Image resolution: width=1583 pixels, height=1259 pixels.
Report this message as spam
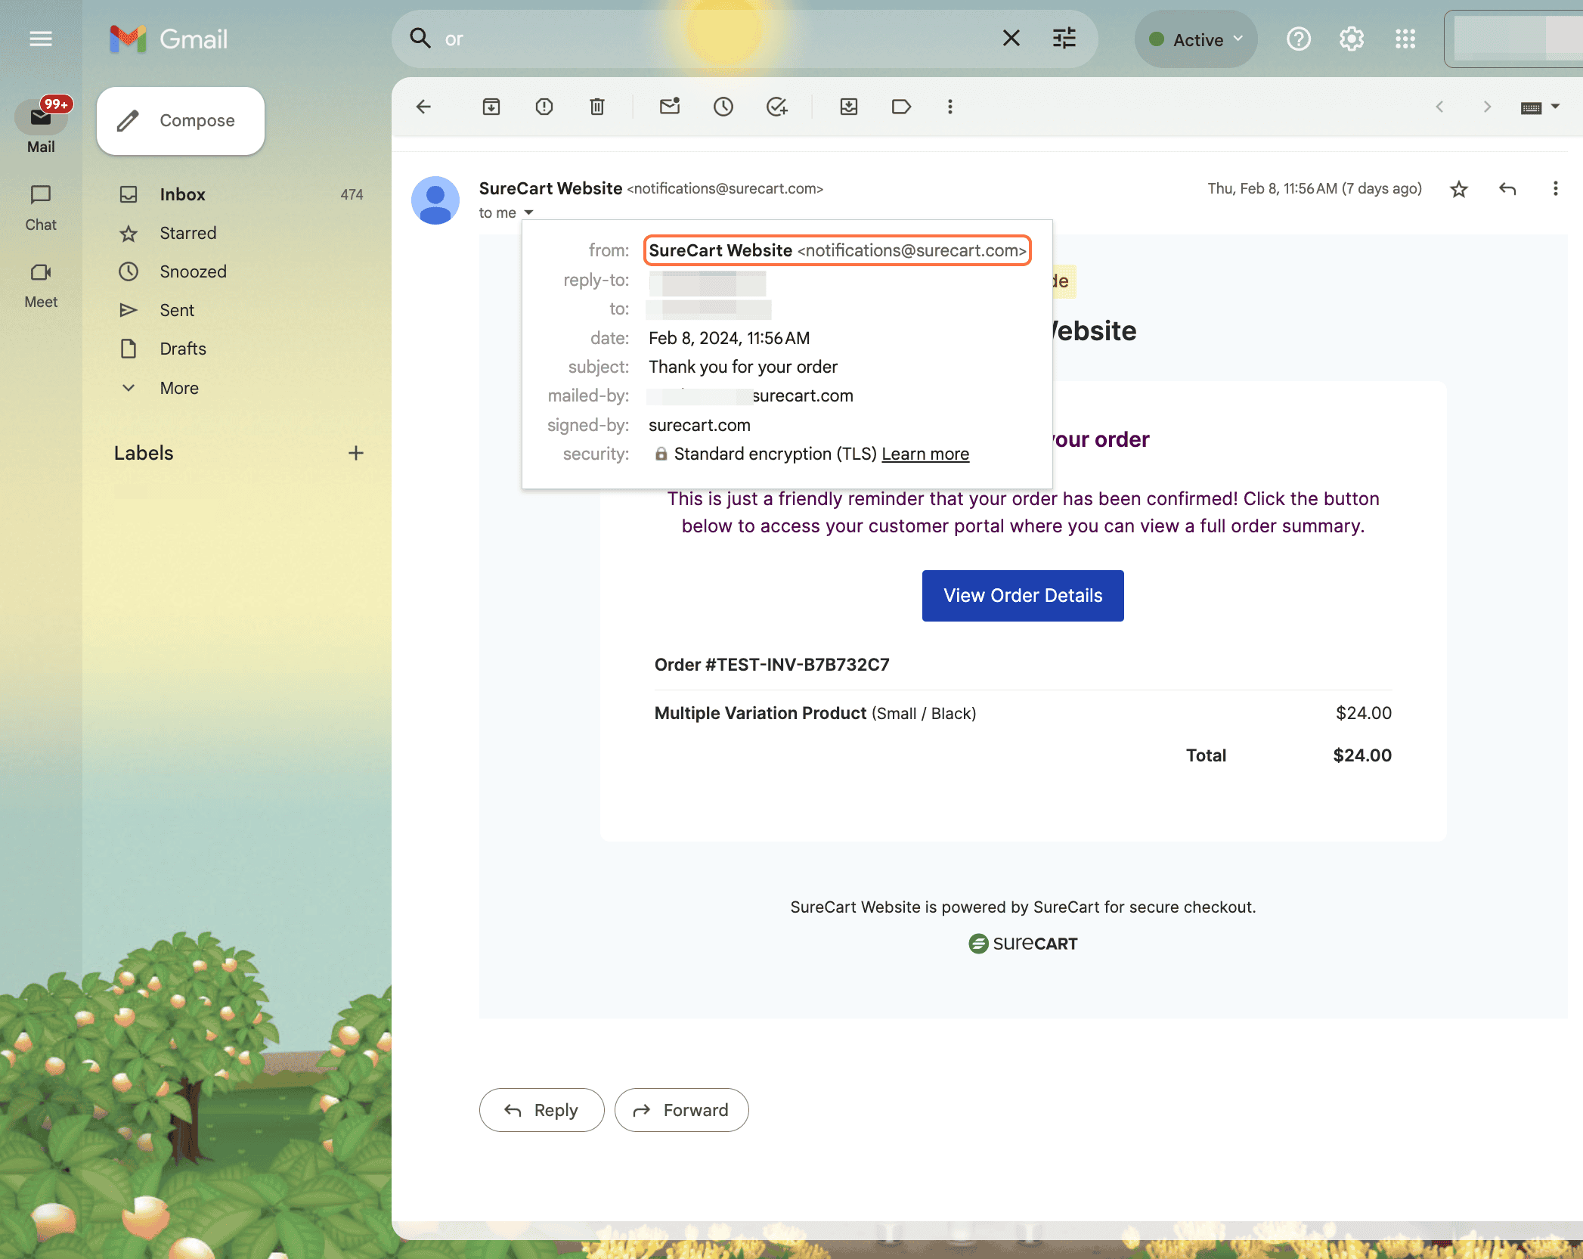pyautogui.click(x=544, y=107)
